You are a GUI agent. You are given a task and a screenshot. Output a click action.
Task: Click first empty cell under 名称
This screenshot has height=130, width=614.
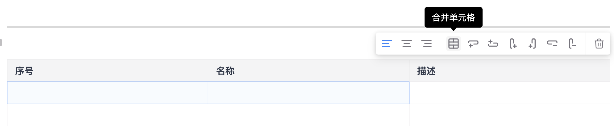point(308,93)
